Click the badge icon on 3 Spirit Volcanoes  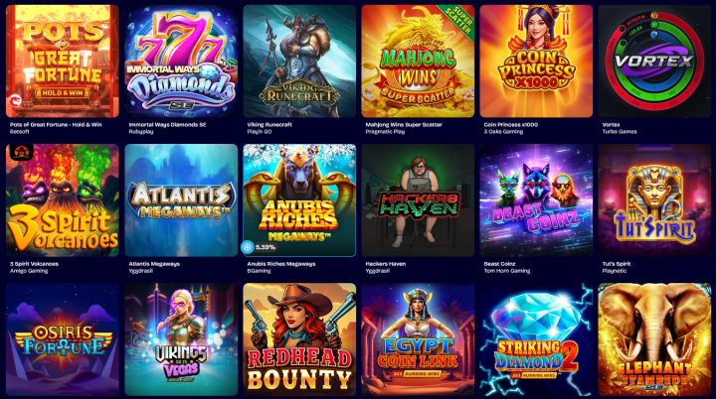point(20,153)
